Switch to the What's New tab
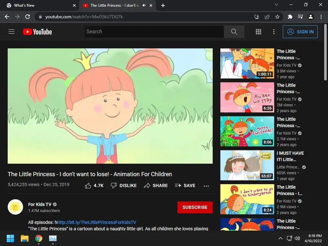328x246 pixels. [39, 5]
